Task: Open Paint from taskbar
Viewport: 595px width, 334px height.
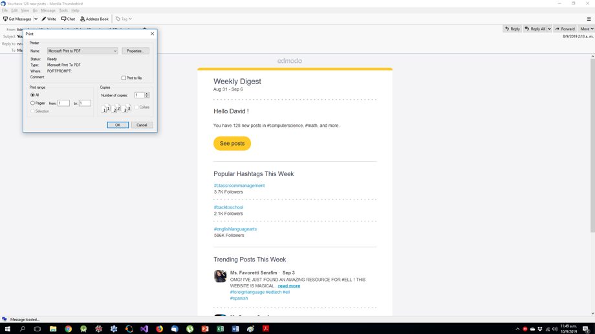Action: point(250,329)
